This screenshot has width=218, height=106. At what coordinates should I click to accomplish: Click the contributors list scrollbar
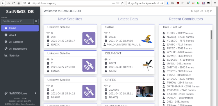[212, 35]
